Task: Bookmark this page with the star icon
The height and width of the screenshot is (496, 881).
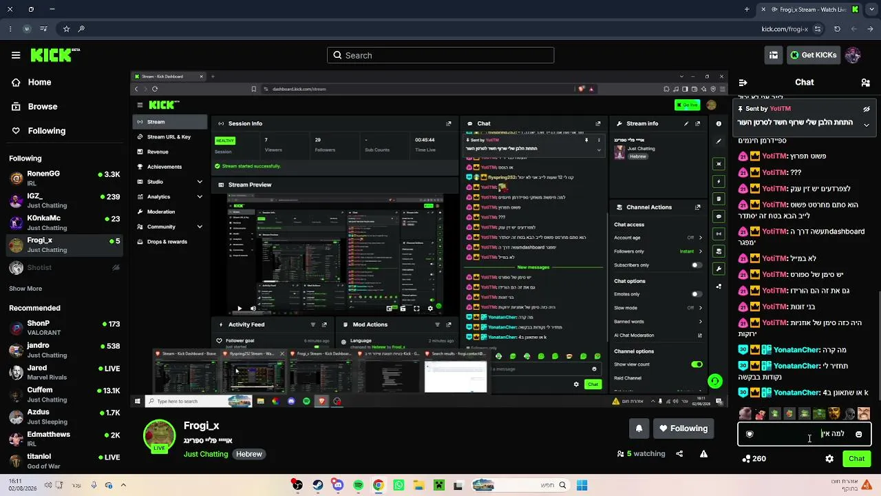Action: click(x=66, y=29)
